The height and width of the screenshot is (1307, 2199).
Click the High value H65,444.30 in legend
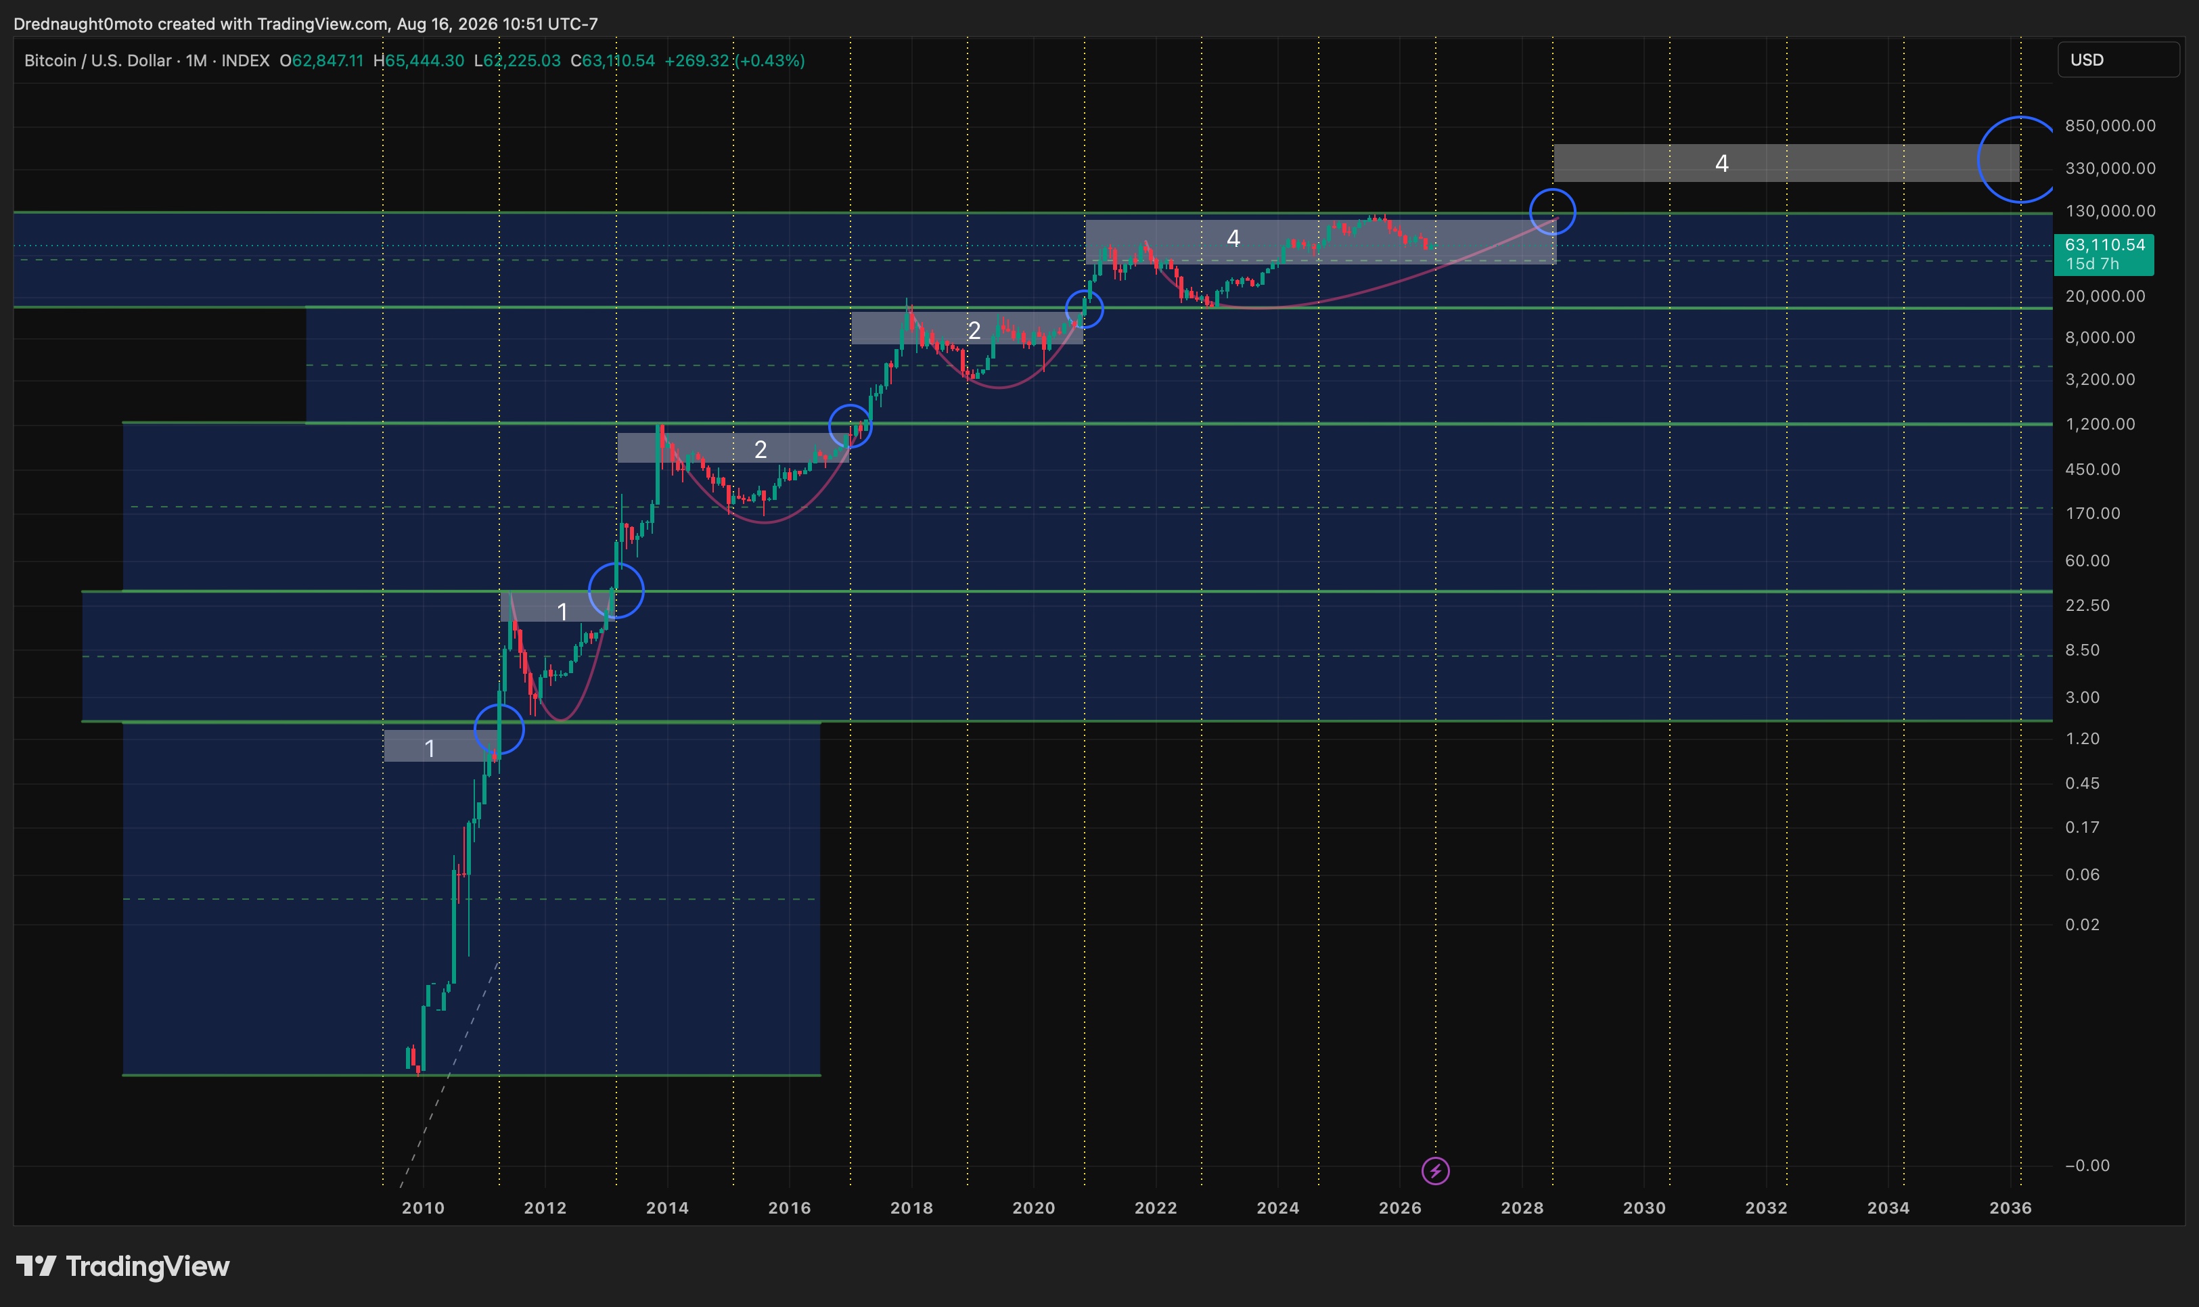418,61
